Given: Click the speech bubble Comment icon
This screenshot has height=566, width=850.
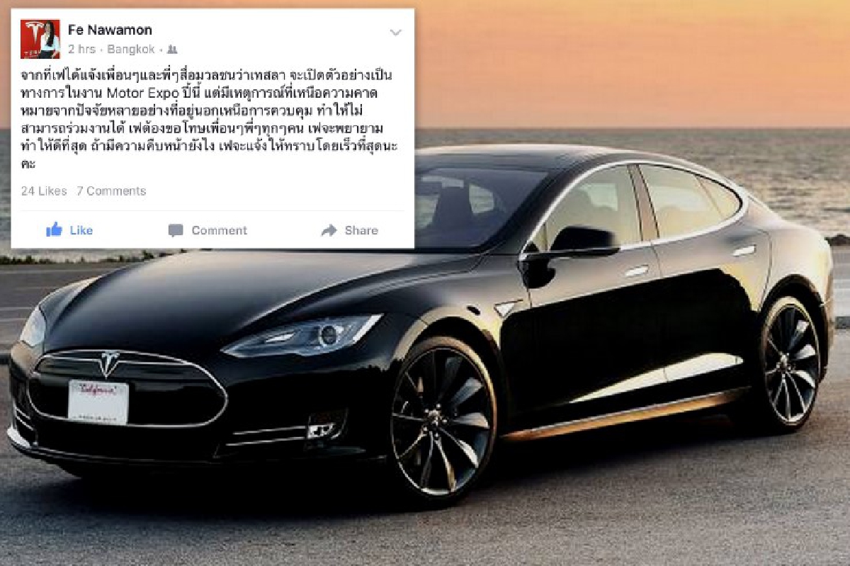Looking at the screenshot, I should coord(176,230).
